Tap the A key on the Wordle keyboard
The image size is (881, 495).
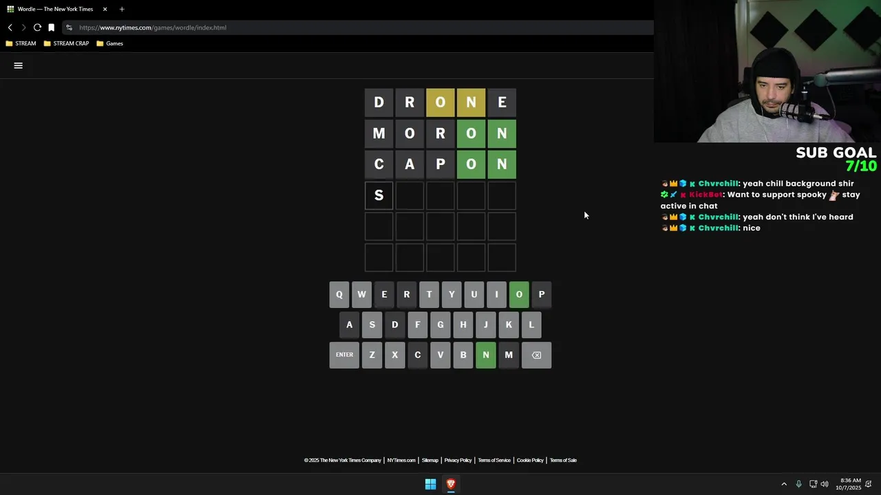coord(349,324)
